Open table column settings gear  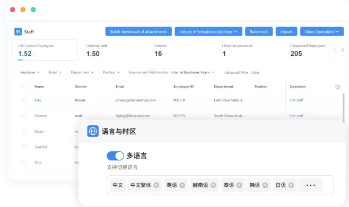click(x=337, y=87)
